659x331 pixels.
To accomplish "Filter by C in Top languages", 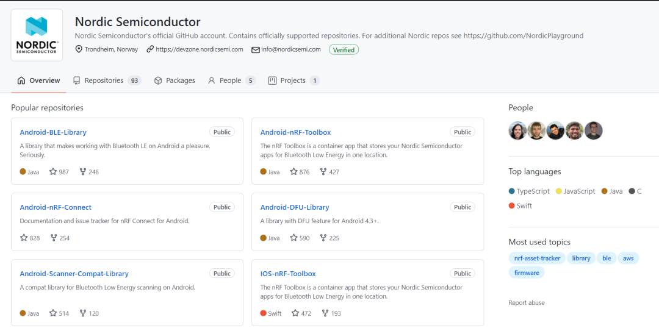I will point(635,191).
